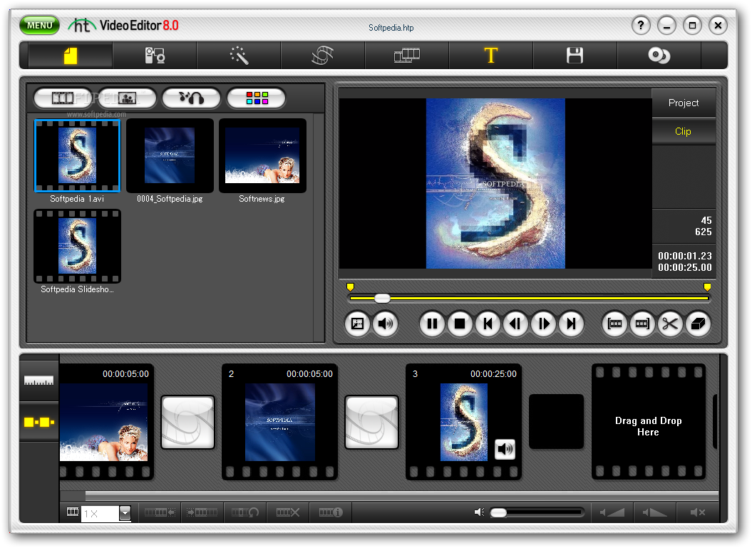Click the falling volume ramp icon
Viewport: 752px width, 548px height.
[654, 512]
